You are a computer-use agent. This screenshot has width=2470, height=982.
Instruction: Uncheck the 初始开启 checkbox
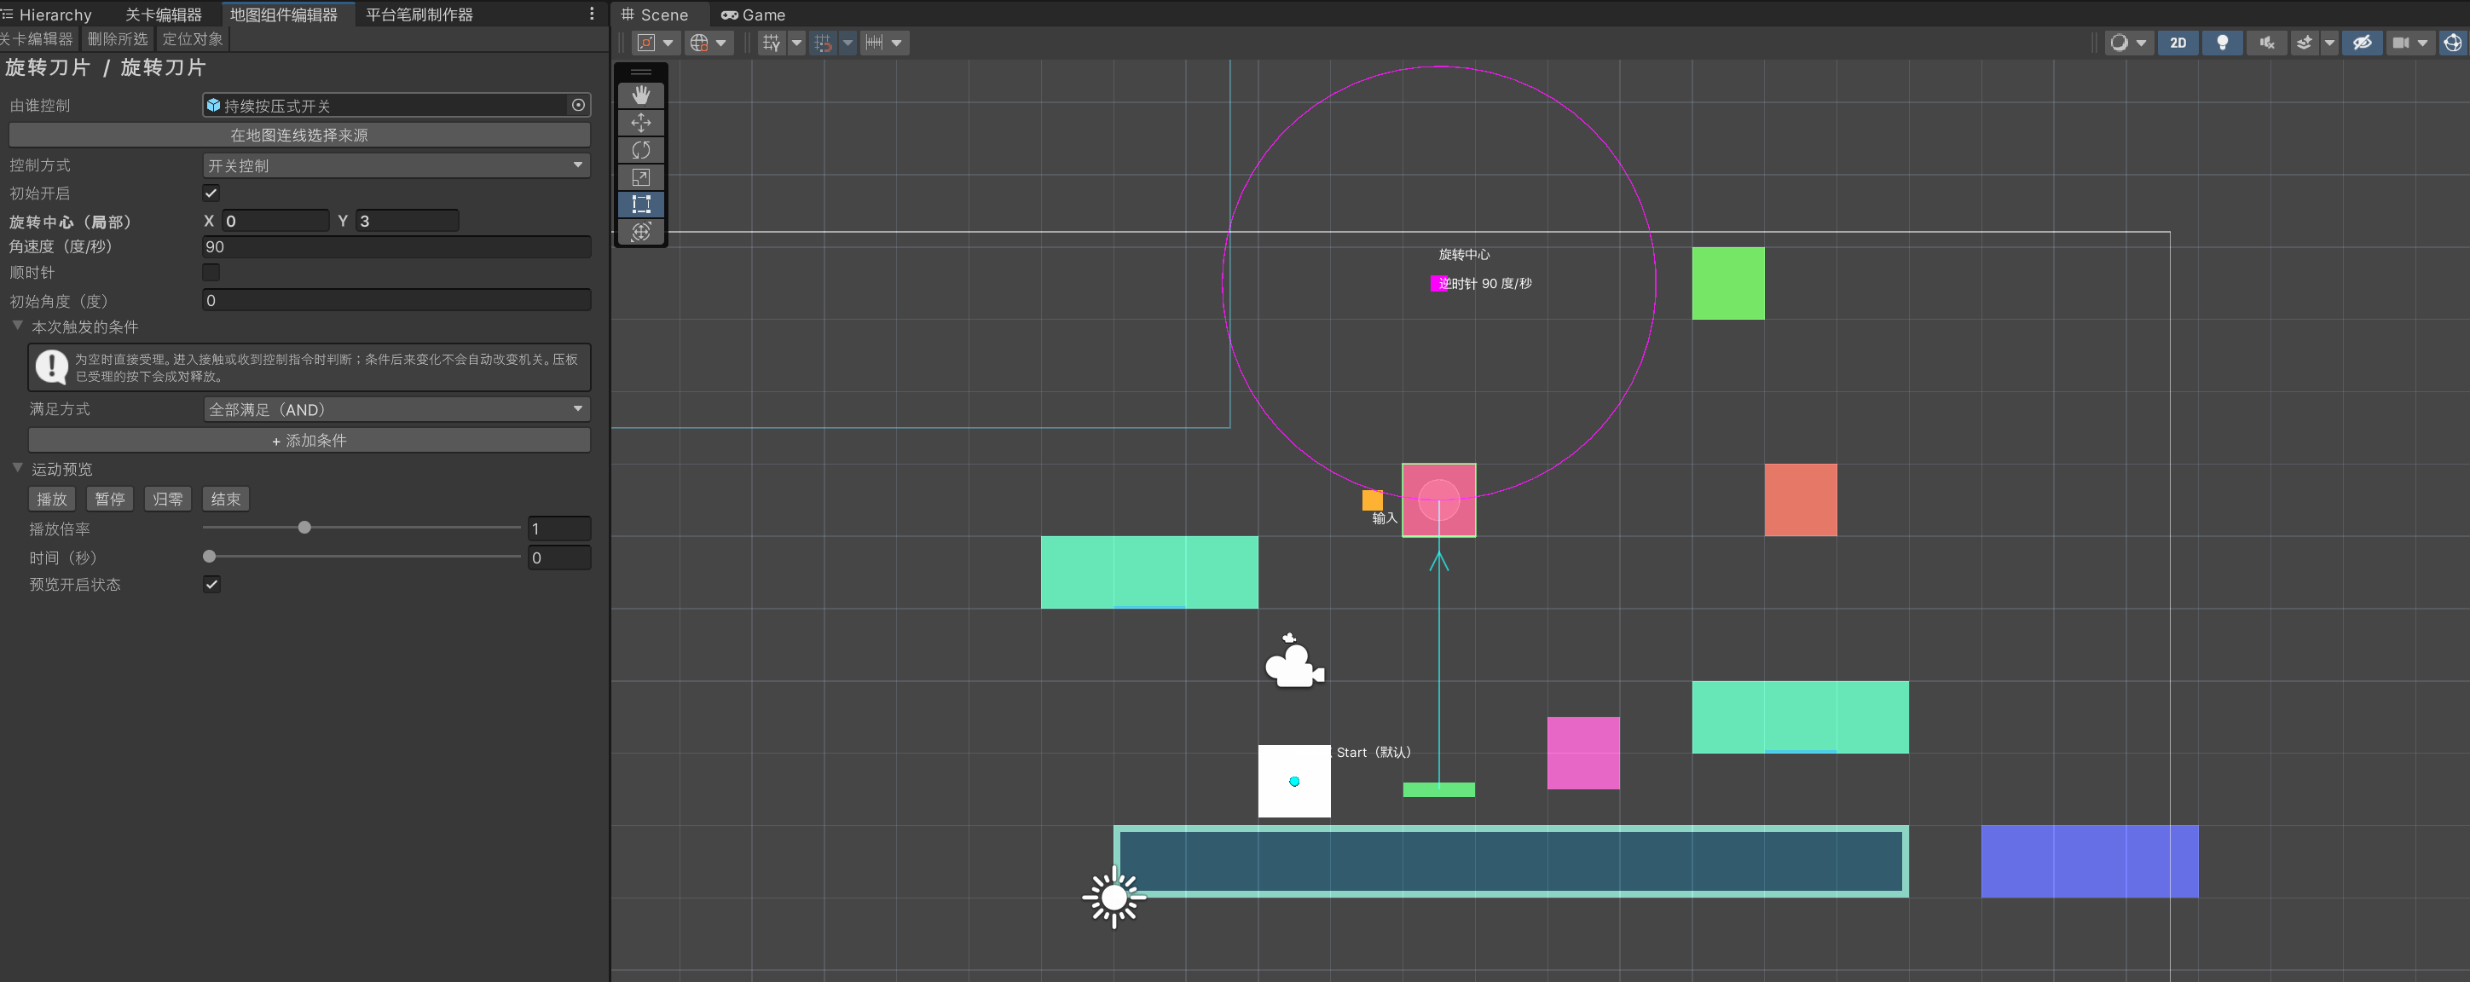(211, 193)
